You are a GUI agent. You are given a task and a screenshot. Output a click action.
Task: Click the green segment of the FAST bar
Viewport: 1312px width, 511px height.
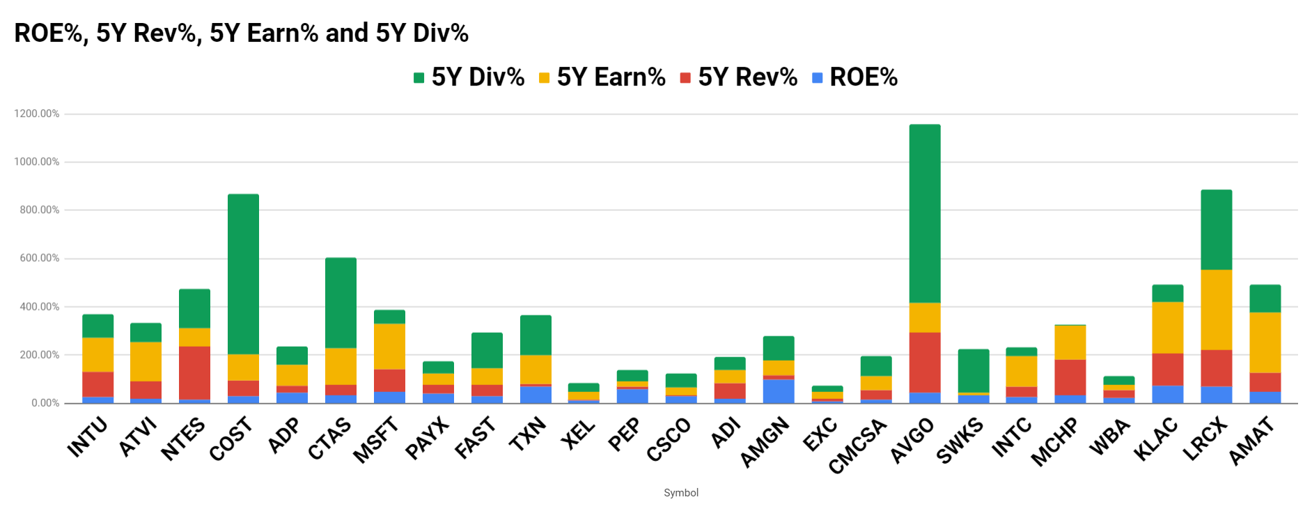pos(487,350)
